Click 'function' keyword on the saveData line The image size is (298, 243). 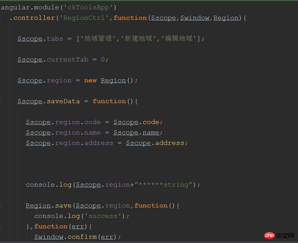pyautogui.click(x=109, y=101)
